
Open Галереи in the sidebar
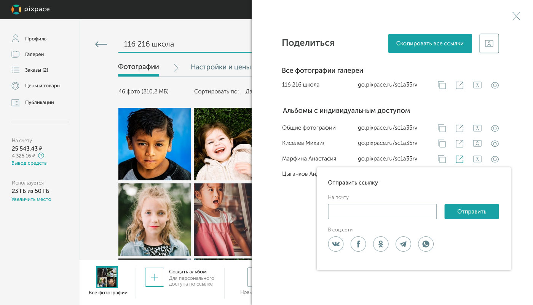click(x=28, y=54)
